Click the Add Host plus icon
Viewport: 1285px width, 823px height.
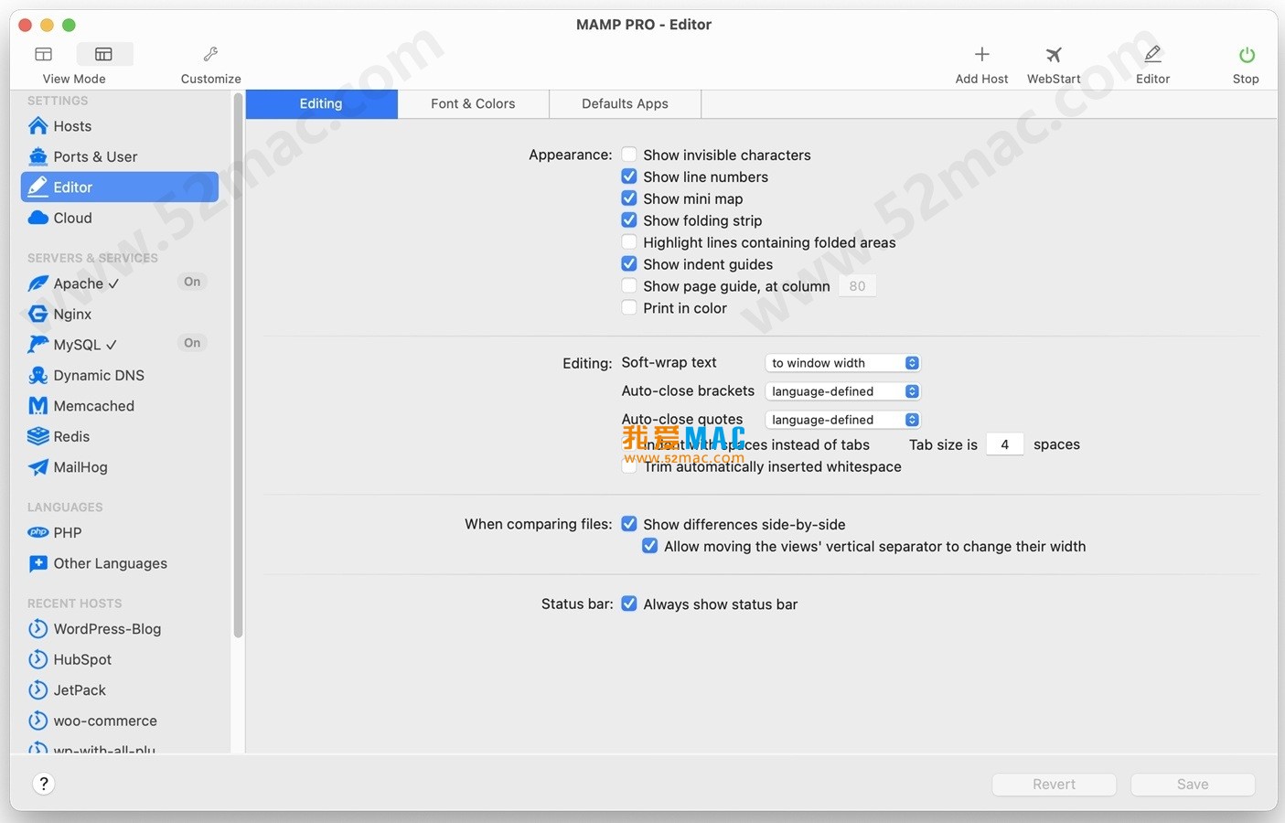(x=981, y=55)
